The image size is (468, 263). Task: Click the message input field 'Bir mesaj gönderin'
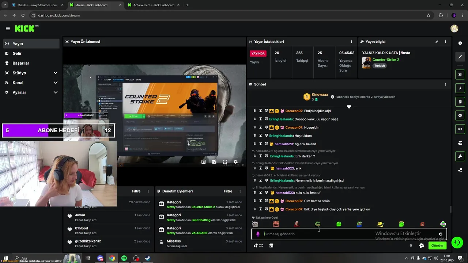[x=349, y=234]
